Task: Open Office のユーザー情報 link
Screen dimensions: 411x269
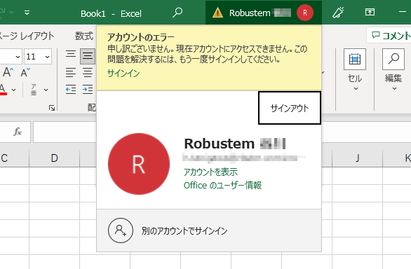Action: point(222,185)
